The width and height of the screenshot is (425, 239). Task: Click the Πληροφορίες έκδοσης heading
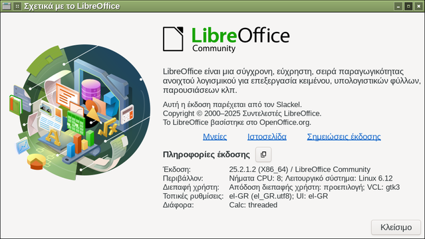click(206, 155)
